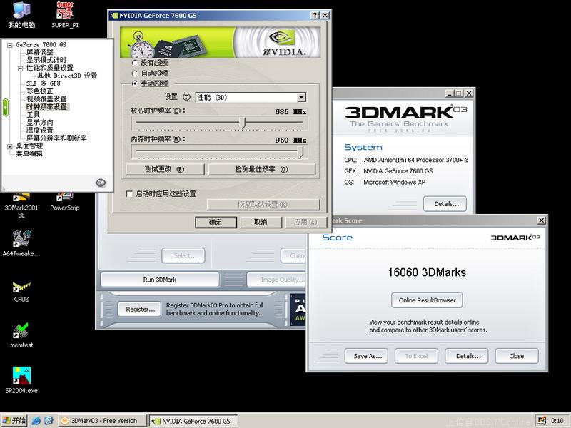Select 屏幕分辨率和刷新率 in the settings tree
571x428 pixels.
point(56,138)
